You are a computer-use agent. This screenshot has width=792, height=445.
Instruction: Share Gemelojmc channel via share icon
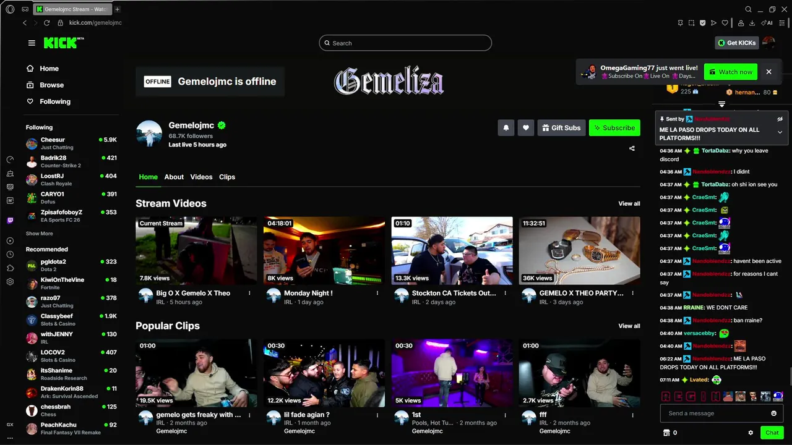632,148
